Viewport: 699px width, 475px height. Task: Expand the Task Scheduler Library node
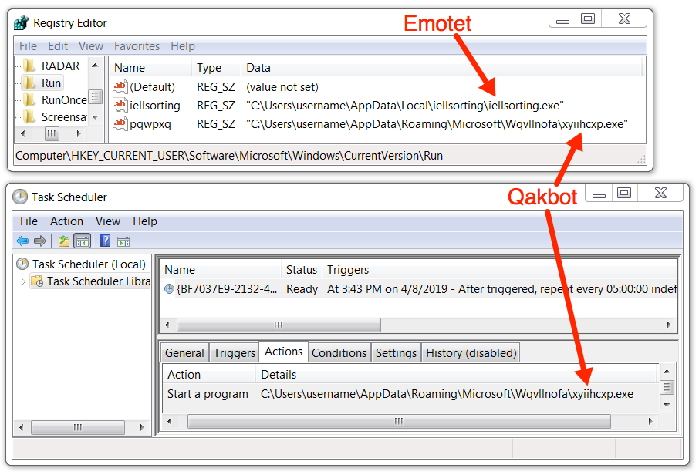click(x=23, y=281)
